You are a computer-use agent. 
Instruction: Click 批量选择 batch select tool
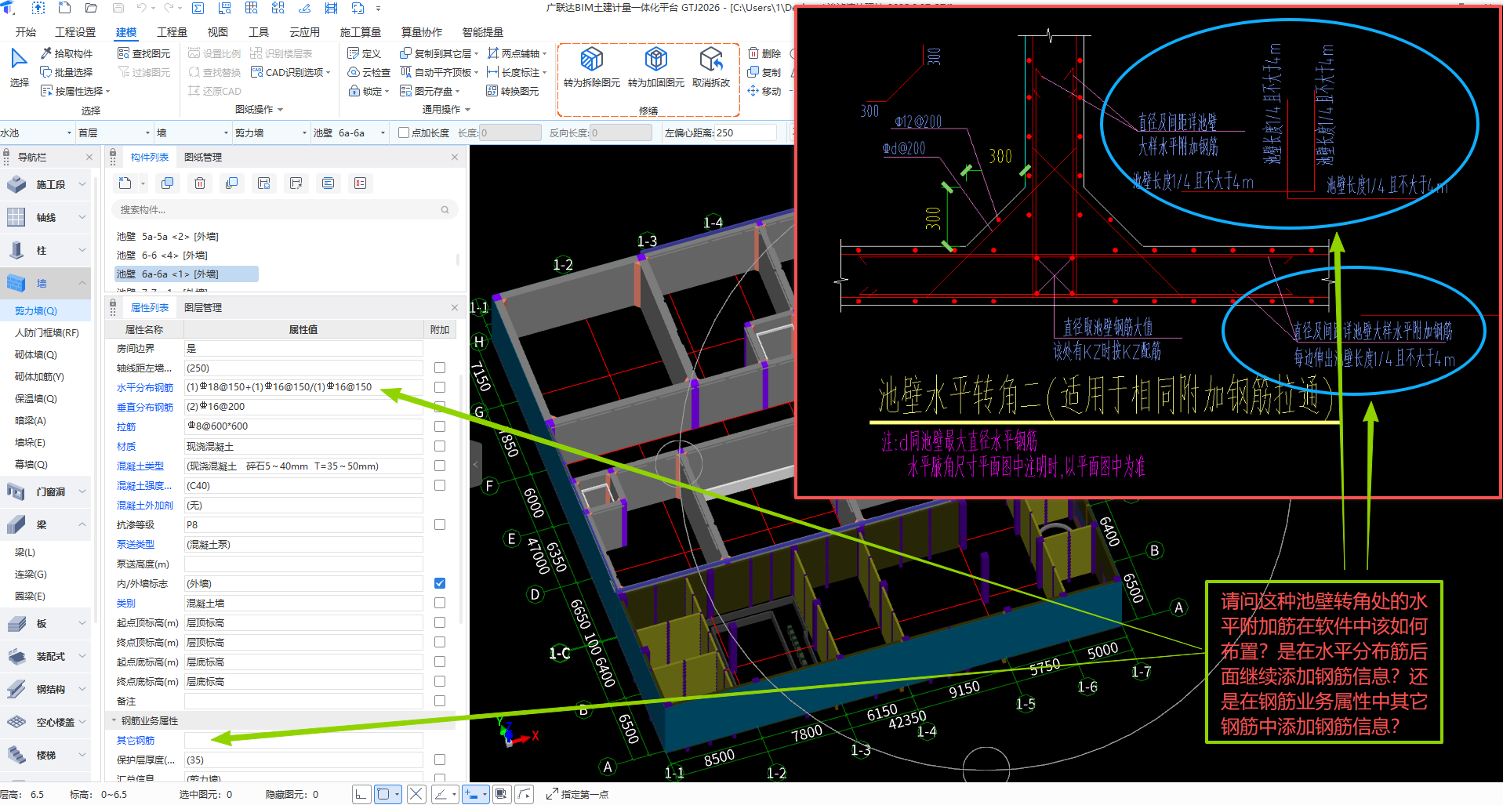tap(67, 72)
